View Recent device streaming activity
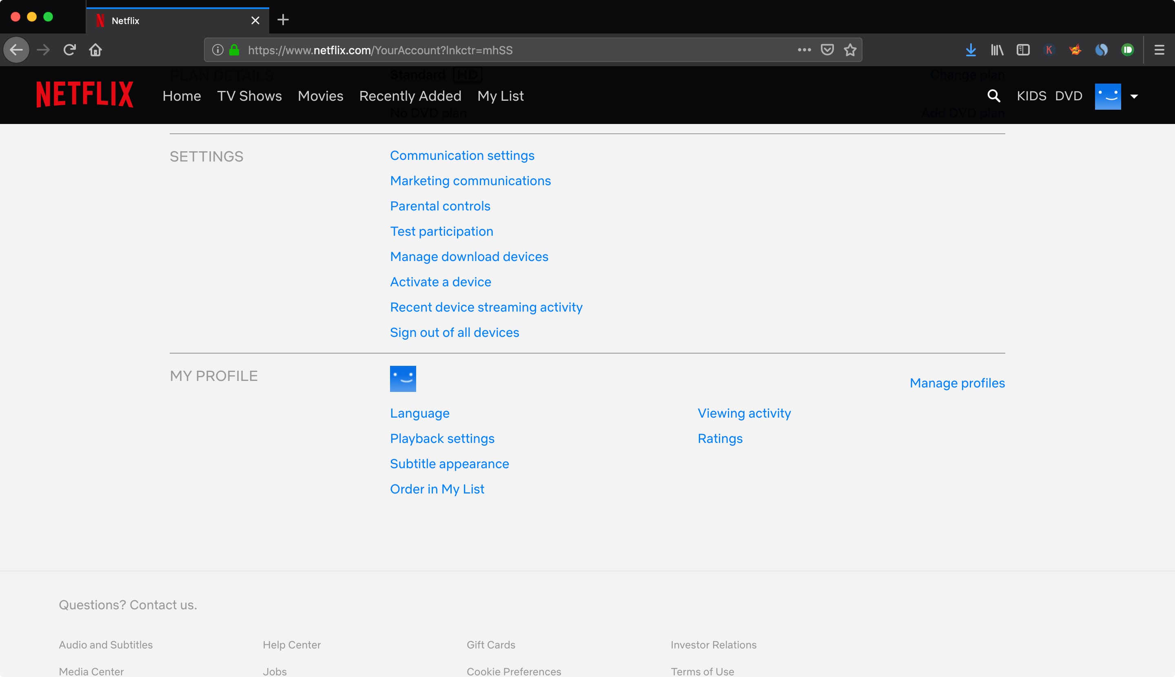The height and width of the screenshot is (677, 1175). point(486,308)
